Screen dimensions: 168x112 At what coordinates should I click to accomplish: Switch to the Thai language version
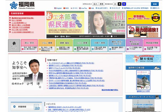click(83, 8)
